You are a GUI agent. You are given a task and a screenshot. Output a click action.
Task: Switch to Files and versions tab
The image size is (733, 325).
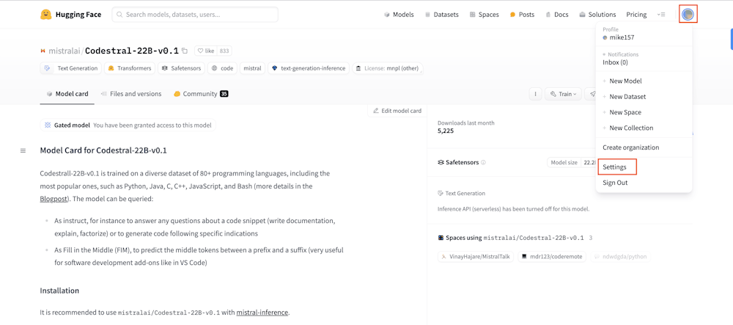[131, 94]
